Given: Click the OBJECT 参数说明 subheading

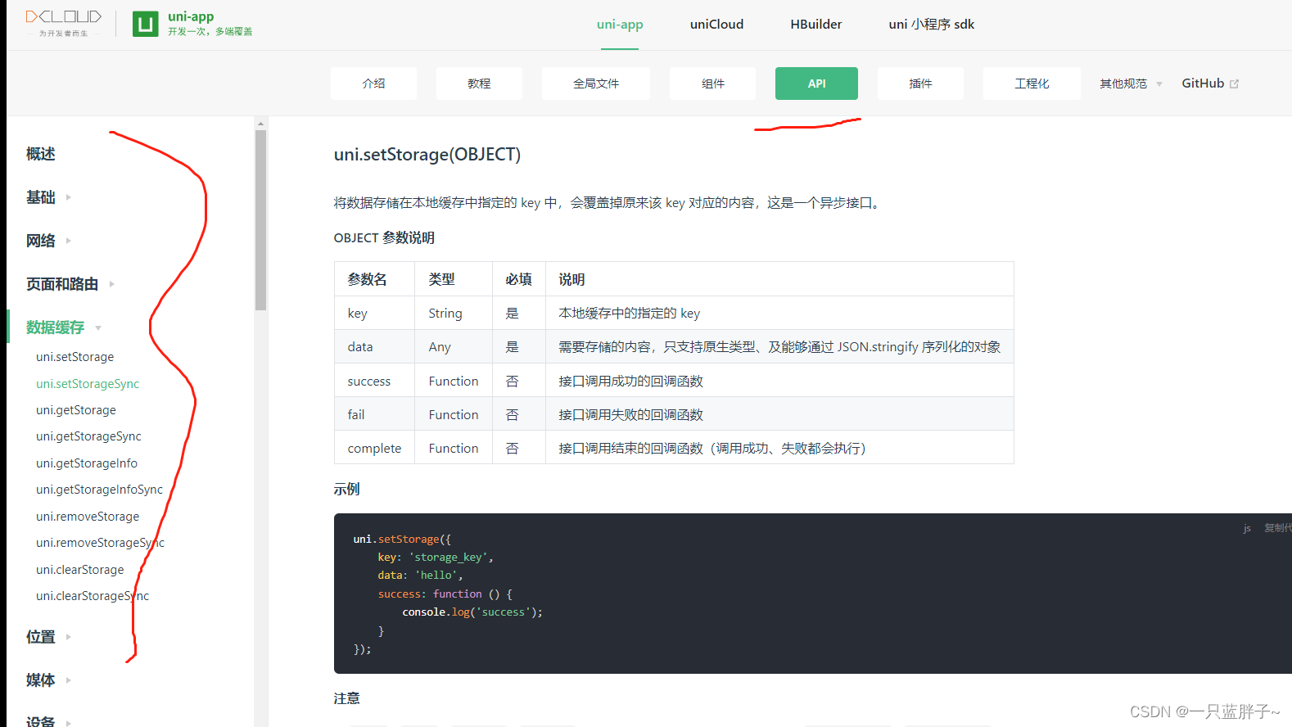Looking at the screenshot, I should [384, 238].
